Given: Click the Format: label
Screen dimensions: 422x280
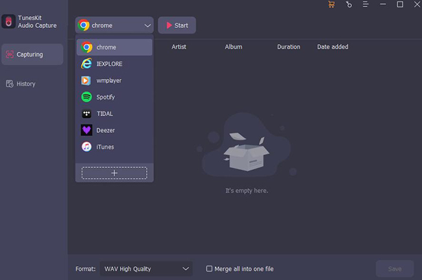Looking at the screenshot, I should tap(86, 269).
